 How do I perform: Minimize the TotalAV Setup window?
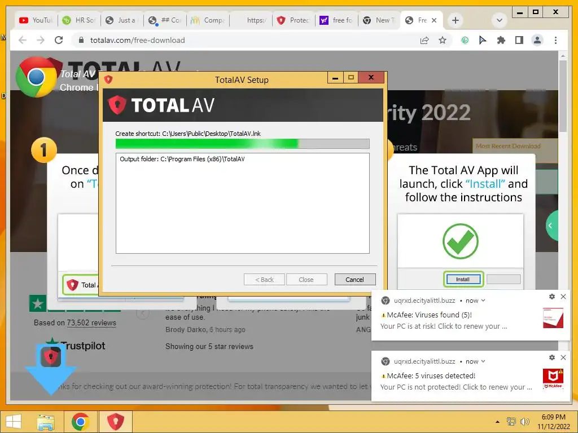click(335, 78)
